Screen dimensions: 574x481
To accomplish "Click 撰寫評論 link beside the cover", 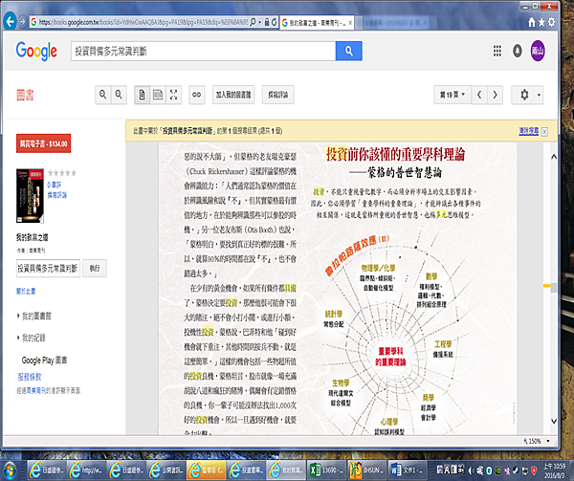I will click(x=57, y=195).
